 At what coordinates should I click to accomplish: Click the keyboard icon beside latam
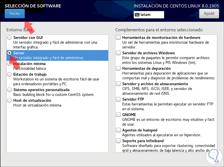pyautogui.click(x=137, y=15)
